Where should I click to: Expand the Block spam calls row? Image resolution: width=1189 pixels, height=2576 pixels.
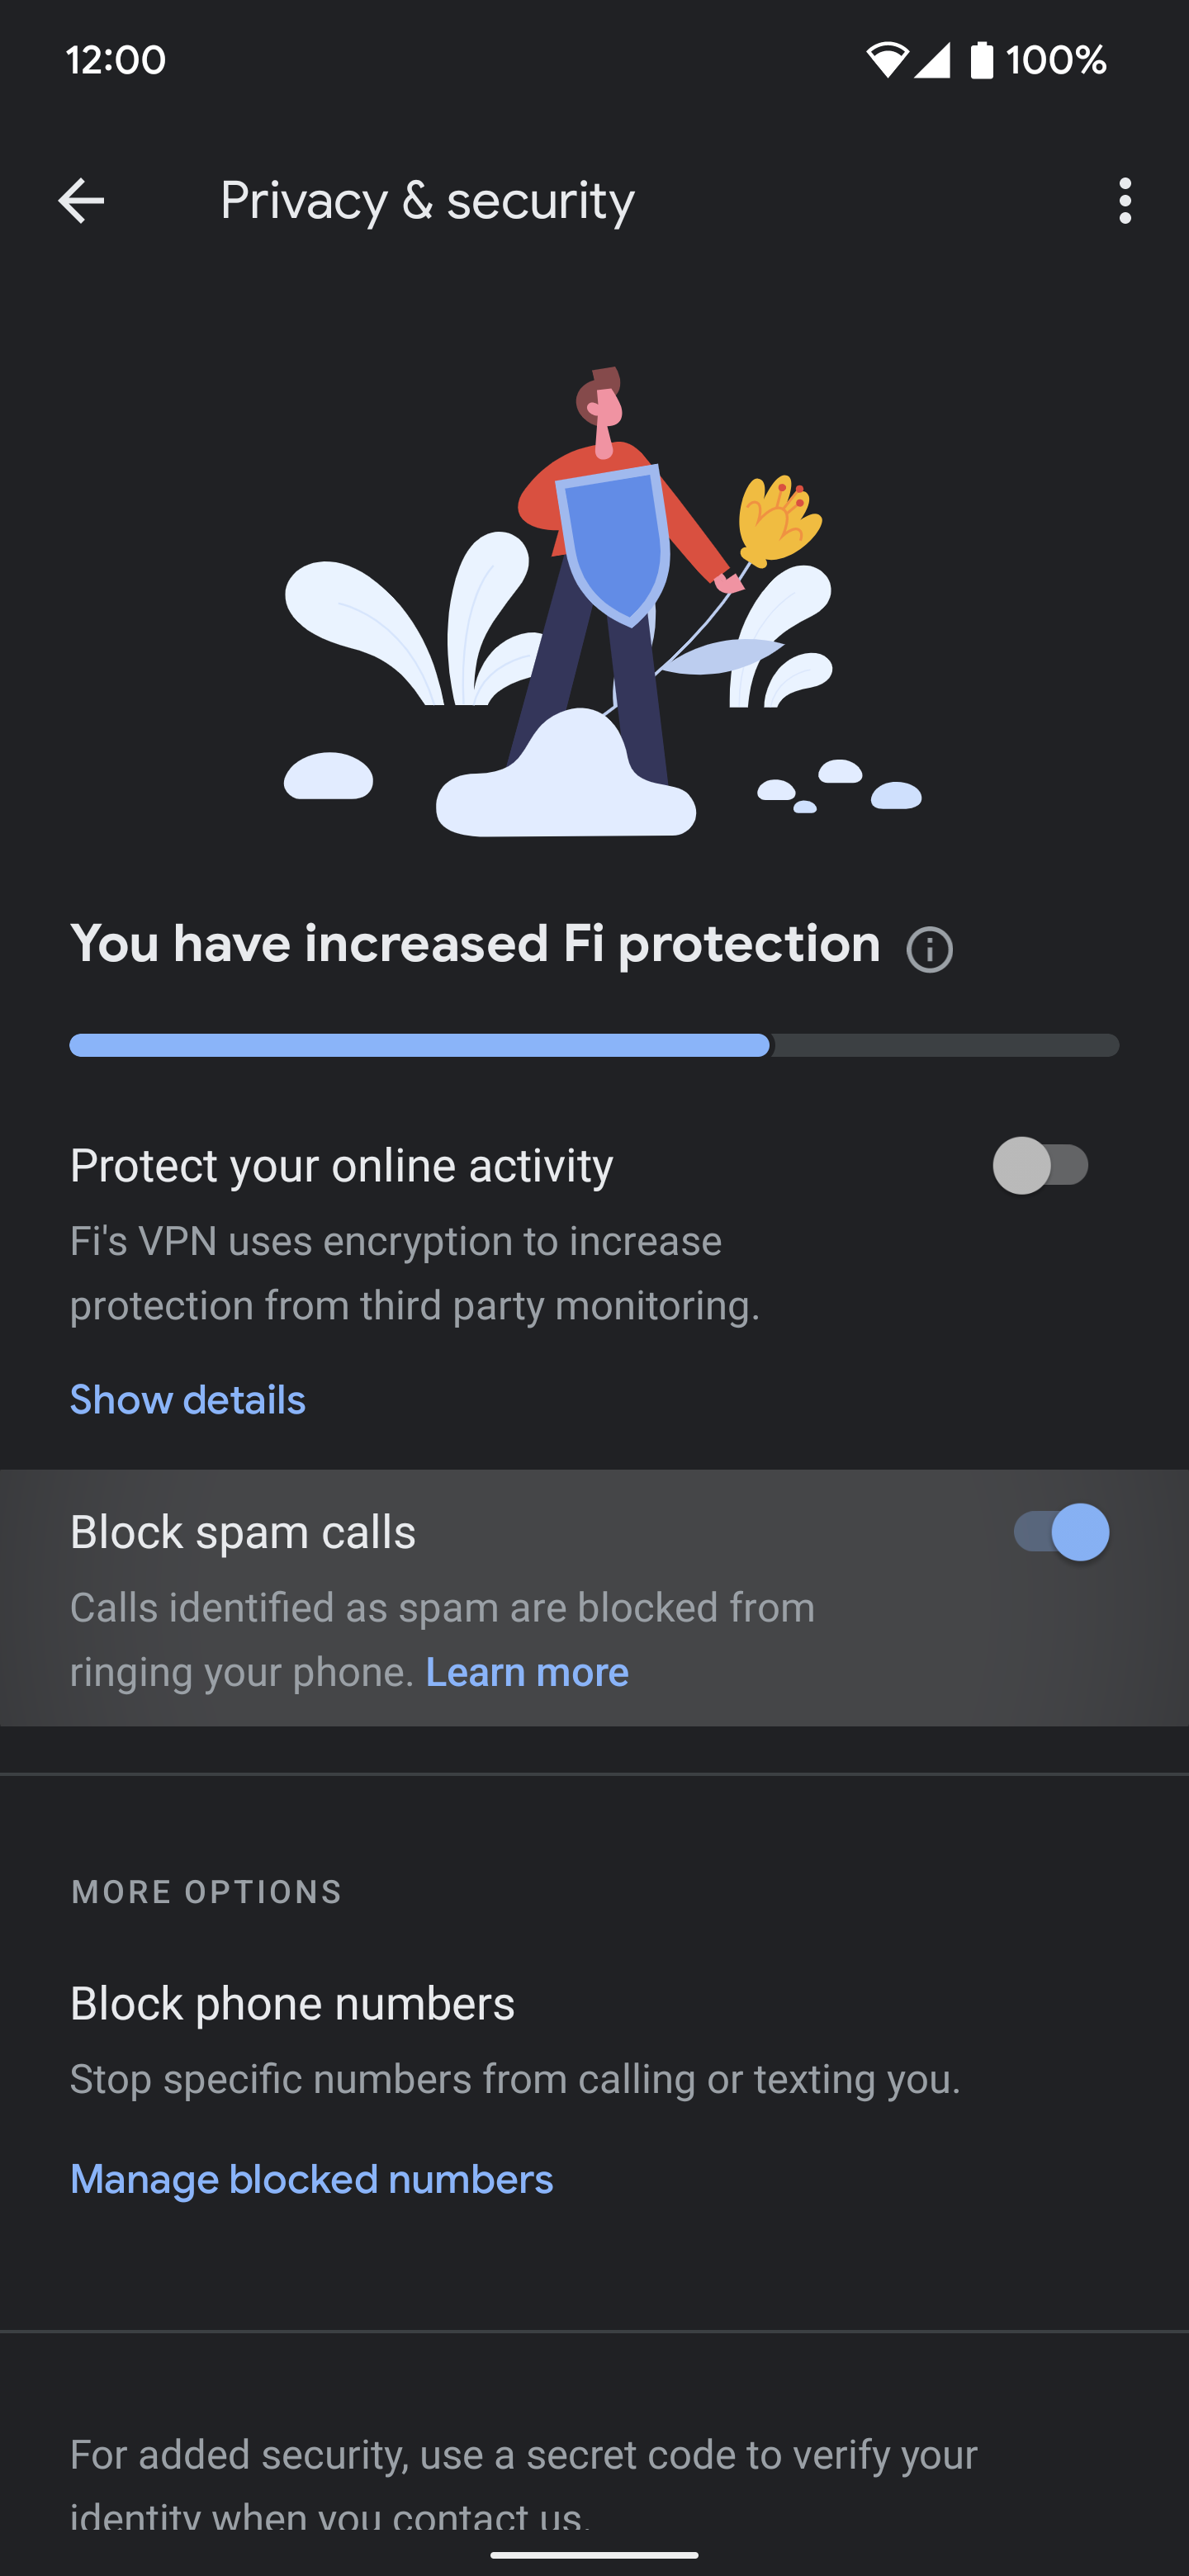[400, 1531]
